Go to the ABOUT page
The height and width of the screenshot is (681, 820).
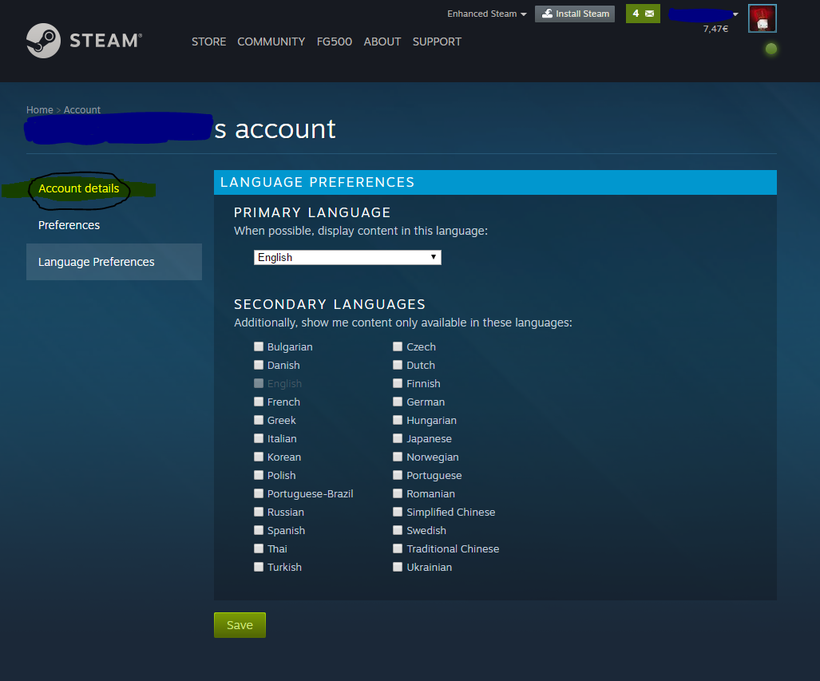pos(382,42)
